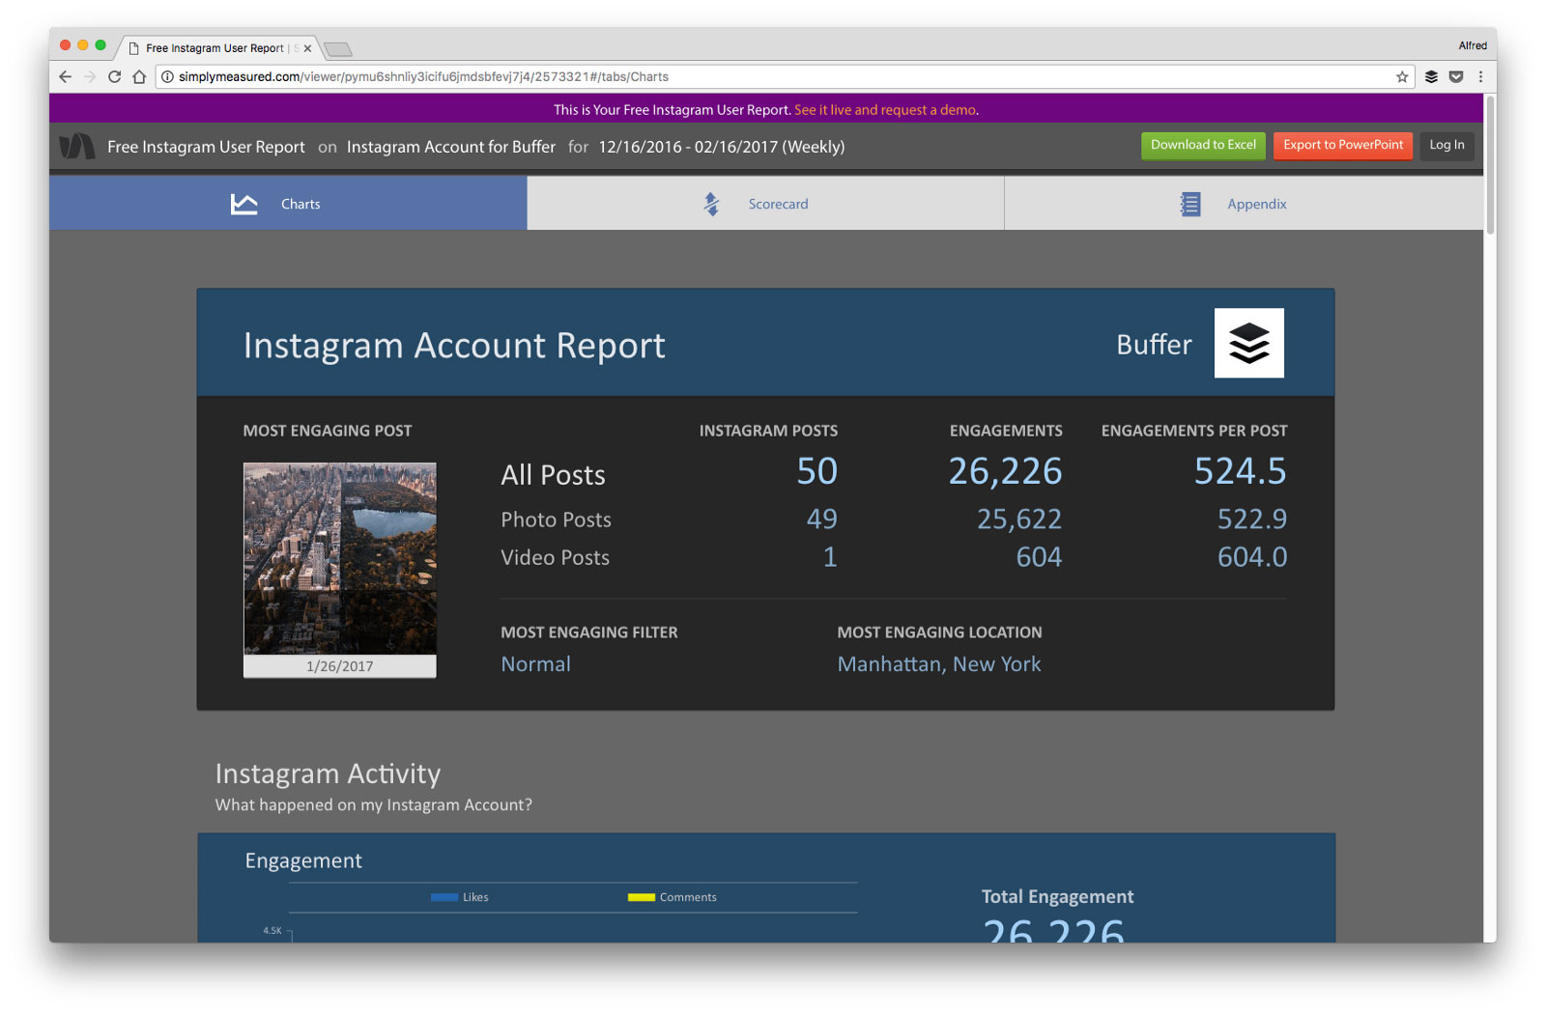The image size is (1546, 1013).
Task: Click the page vertical scrollbar
Action: tap(1490, 164)
